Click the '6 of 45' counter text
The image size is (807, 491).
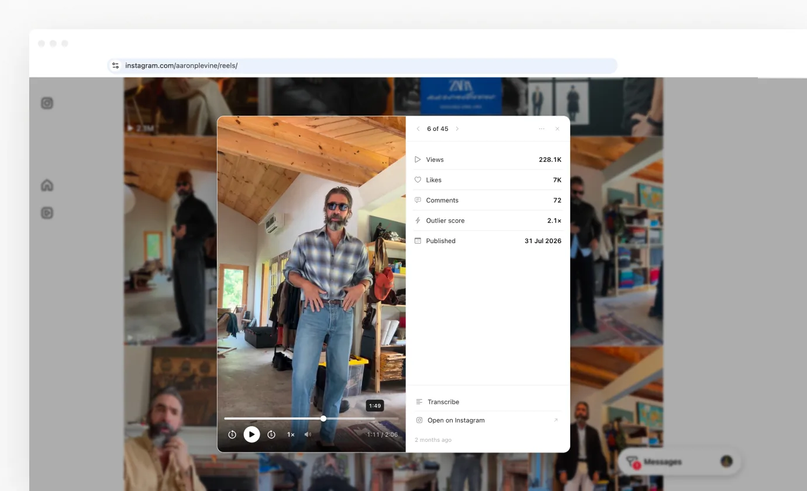(x=437, y=129)
